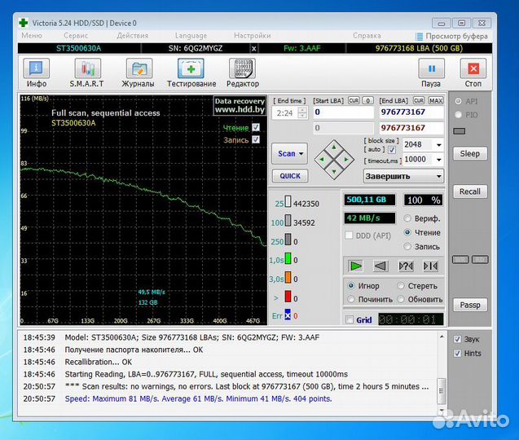
Task: Open the Инфо panel icon
Action: [x=36, y=70]
